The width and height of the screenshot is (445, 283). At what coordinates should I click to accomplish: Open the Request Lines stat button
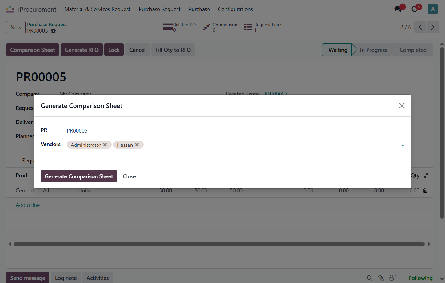point(264,27)
